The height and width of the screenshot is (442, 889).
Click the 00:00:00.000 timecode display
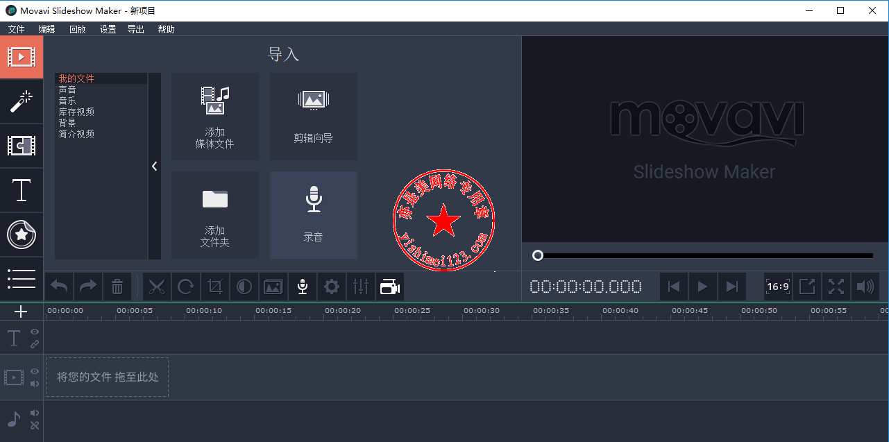click(x=586, y=287)
